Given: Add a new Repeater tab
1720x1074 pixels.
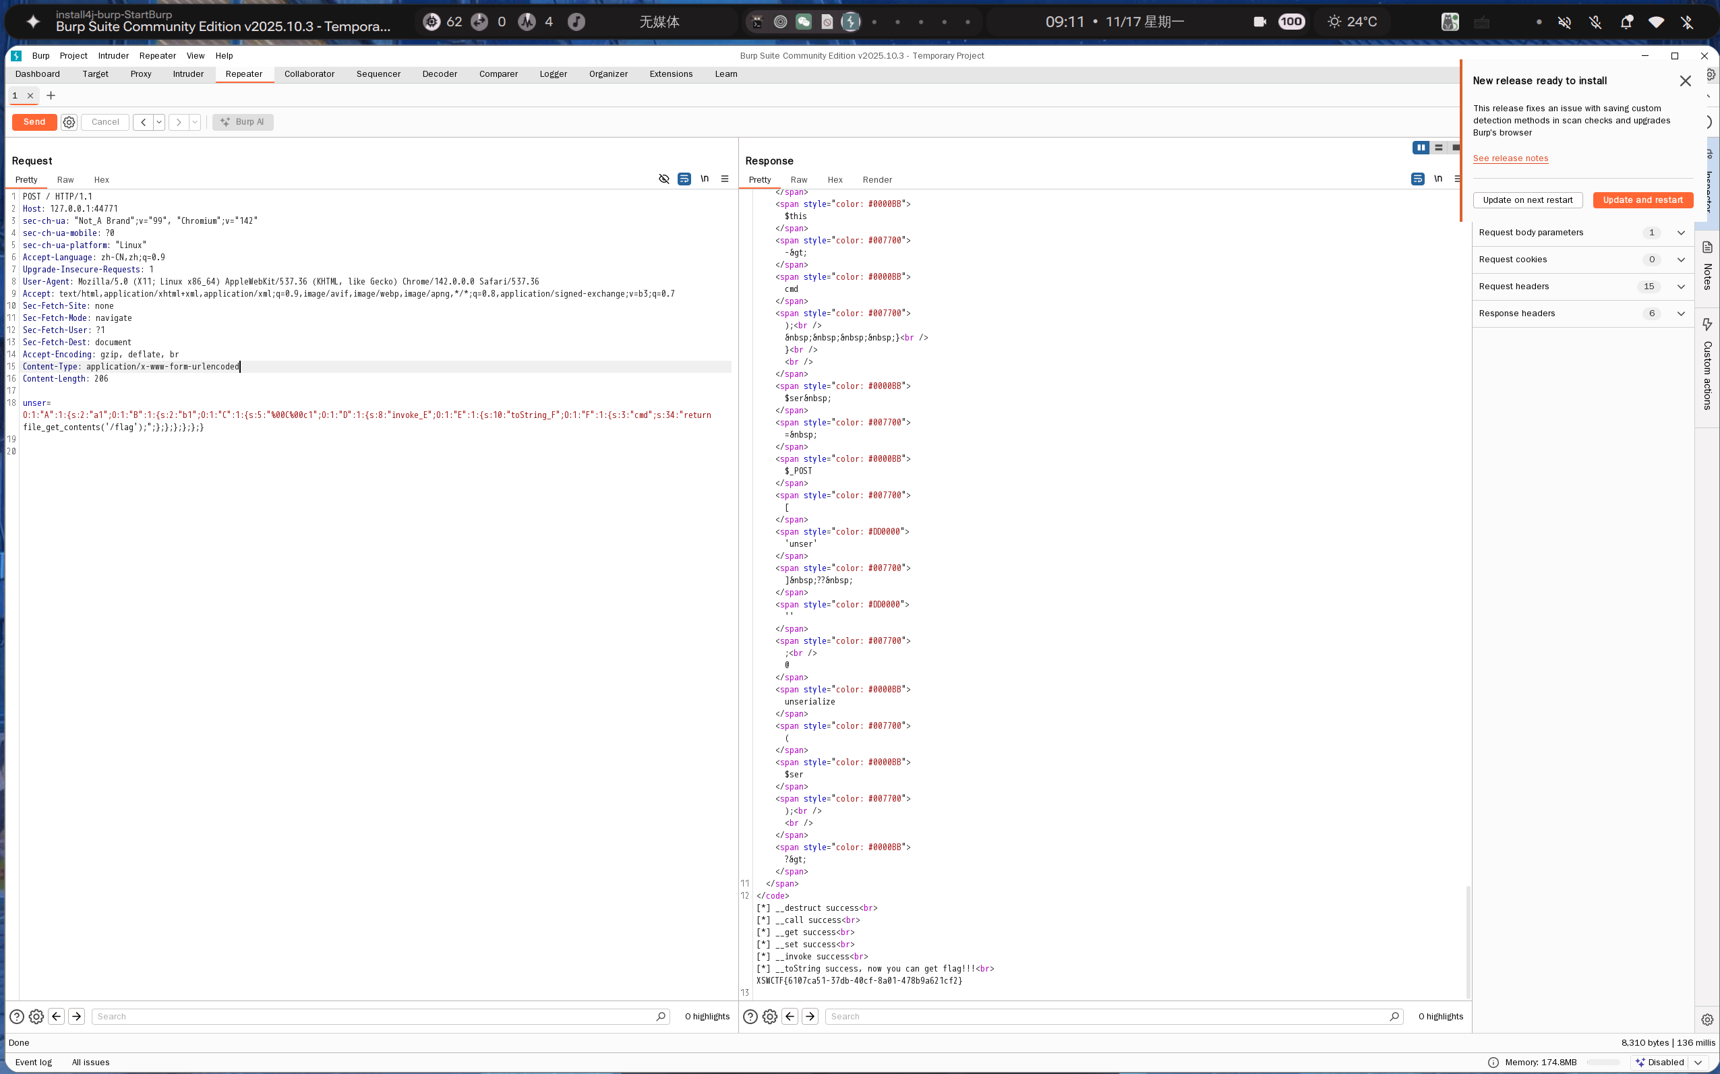Looking at the screenshot, I should click(51, 96).
